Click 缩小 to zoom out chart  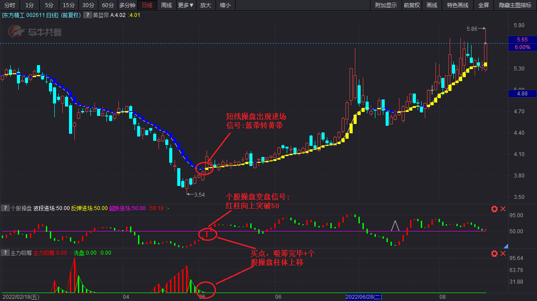tap(225, 5)
